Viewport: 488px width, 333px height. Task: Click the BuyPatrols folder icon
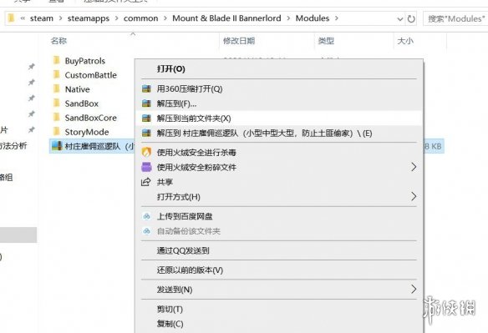[x=57, y=60]
